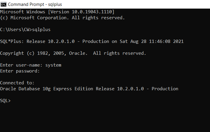Click the "Enter user-name:" label
This screenshot has width=210, height=132.
[x=21, y=65]
